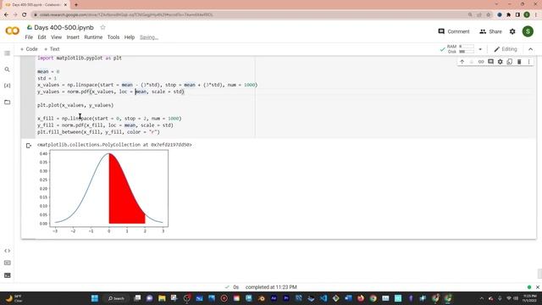Add a comment on the cell
The width and height of the screenshot is (542, 305).
tap(490, 62)
